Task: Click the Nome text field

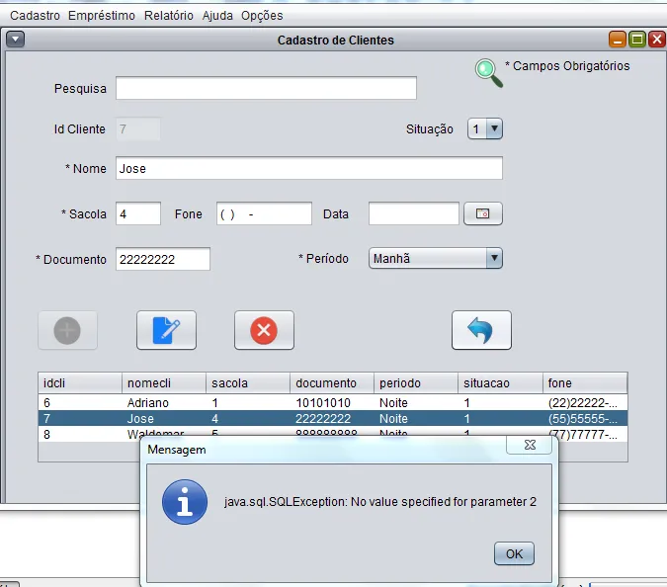Action: pyautogui.click(x=308, y=169)
